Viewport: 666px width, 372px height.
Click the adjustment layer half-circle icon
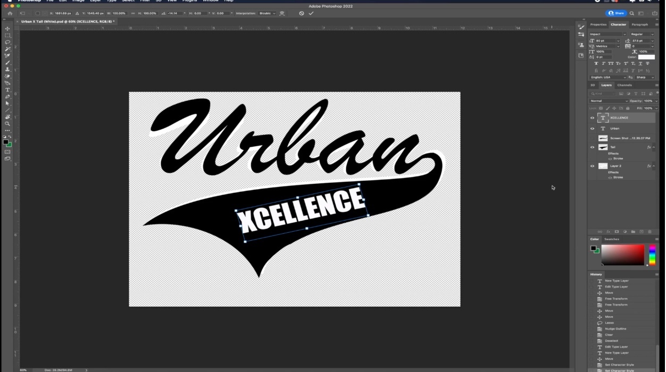coord(625,232)
